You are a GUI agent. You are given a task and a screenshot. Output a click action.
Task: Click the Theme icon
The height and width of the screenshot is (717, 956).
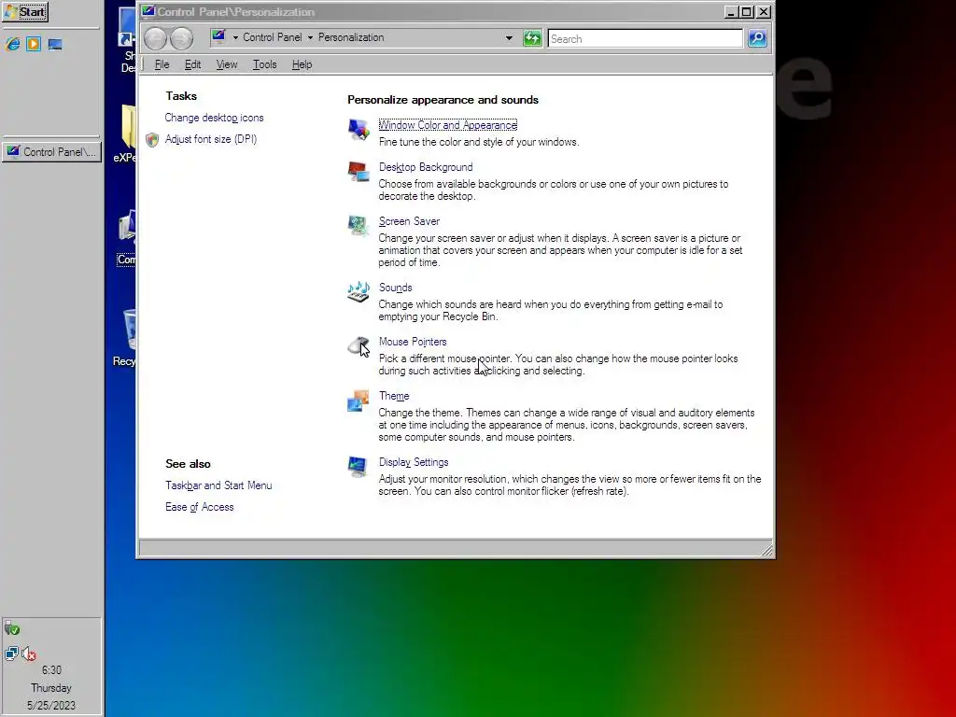coord(358,401)
